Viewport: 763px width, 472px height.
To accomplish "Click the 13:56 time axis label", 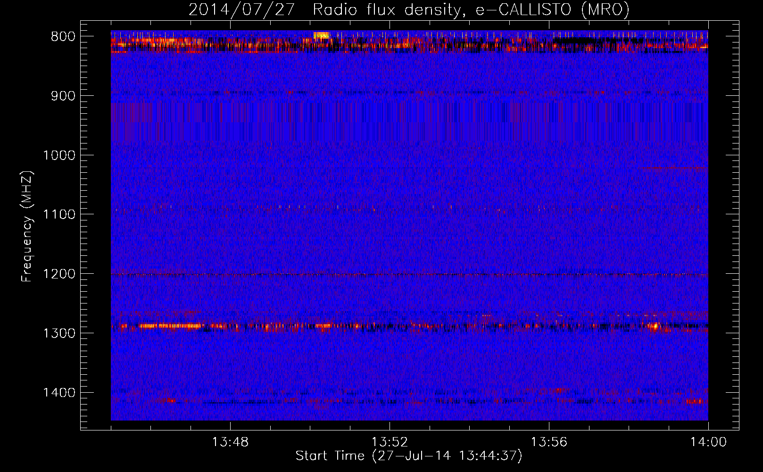I will coord(549,442).
